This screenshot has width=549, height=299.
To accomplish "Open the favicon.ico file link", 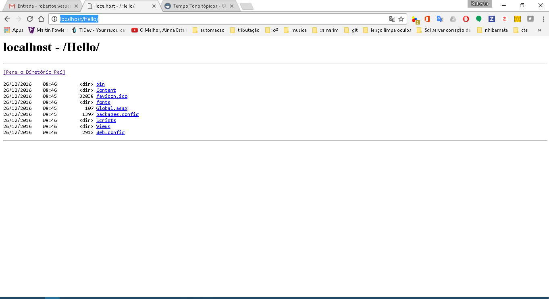I will 112,96.
